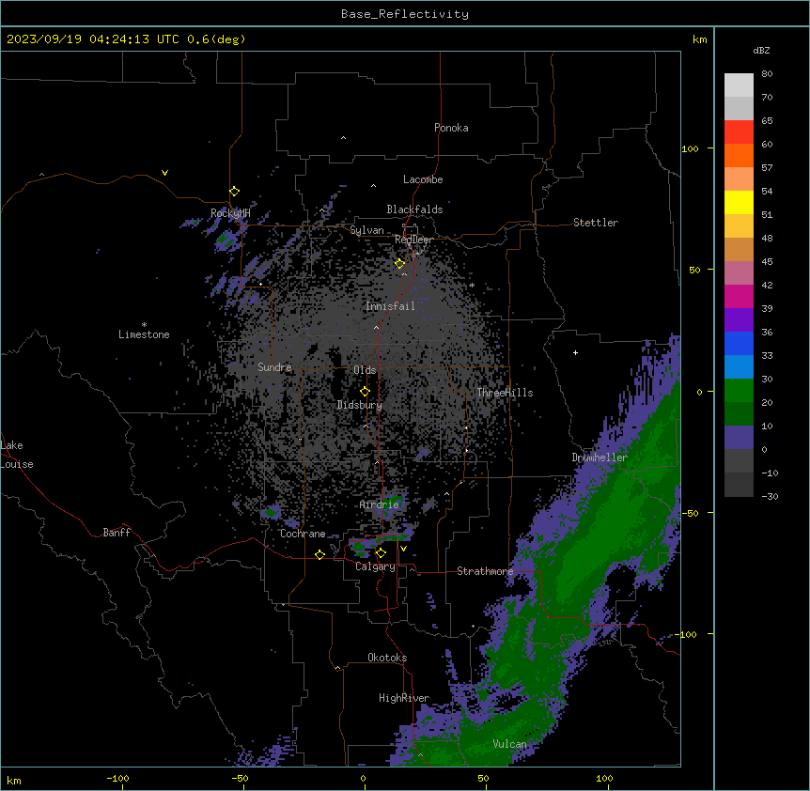This screenshot has width=810, height=791.
Task: Click the -30 value on the dBZ scale
Action: [x=770, y=496]
